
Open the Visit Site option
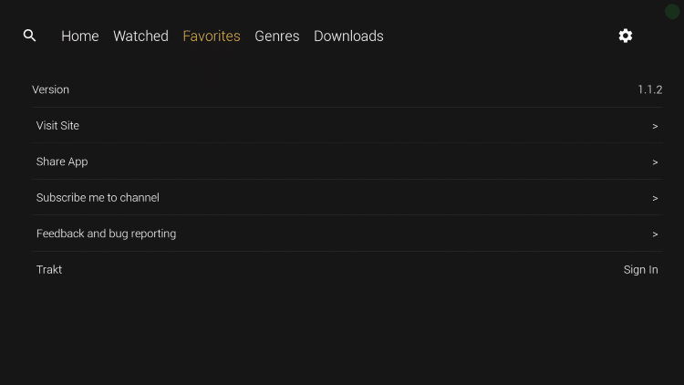click(x=57, y=126)
